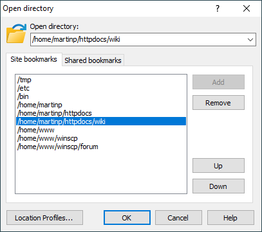This screenshot has height=232, width=262.
Task: Confirm with the OK button
Action: point(127,218)
